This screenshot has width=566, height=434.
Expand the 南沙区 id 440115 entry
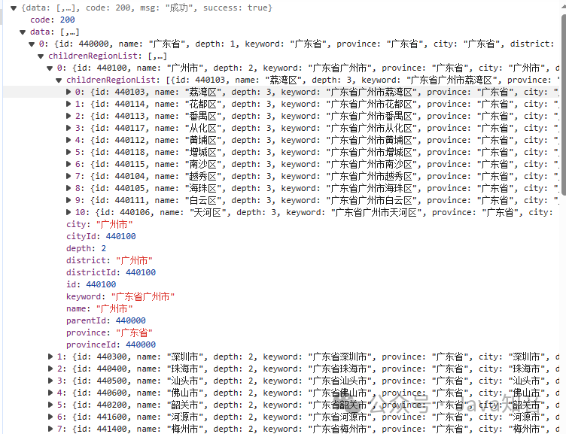click(68, 164)
